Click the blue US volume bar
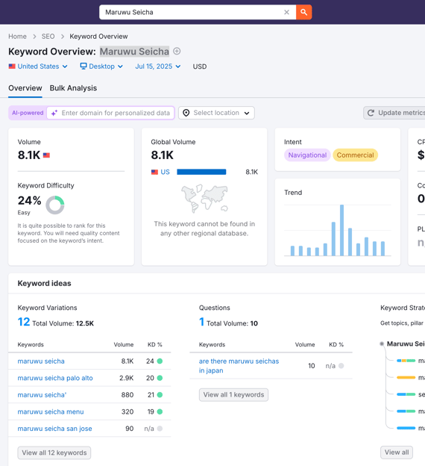 tap(201, 172)
